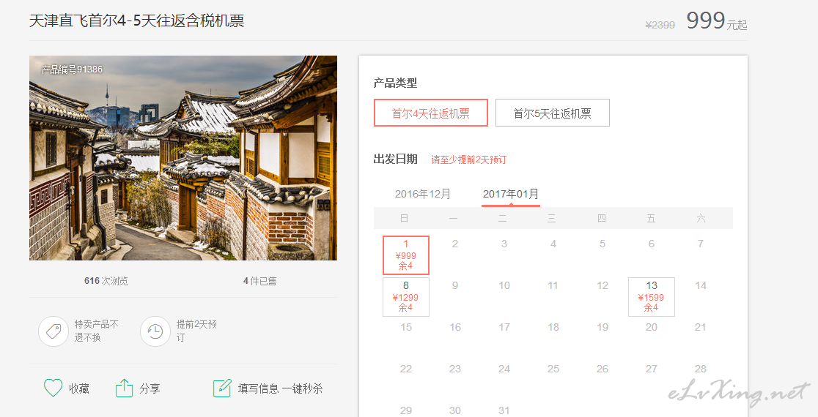Click 616 次浏览 view count

pos(106,281)
